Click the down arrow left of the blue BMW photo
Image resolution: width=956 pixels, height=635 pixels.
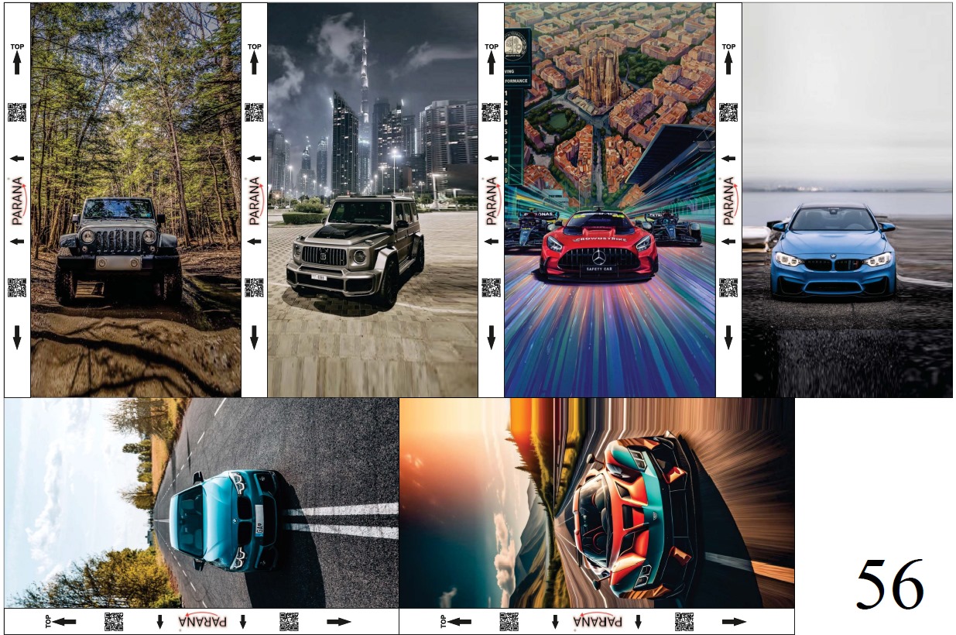728,337
